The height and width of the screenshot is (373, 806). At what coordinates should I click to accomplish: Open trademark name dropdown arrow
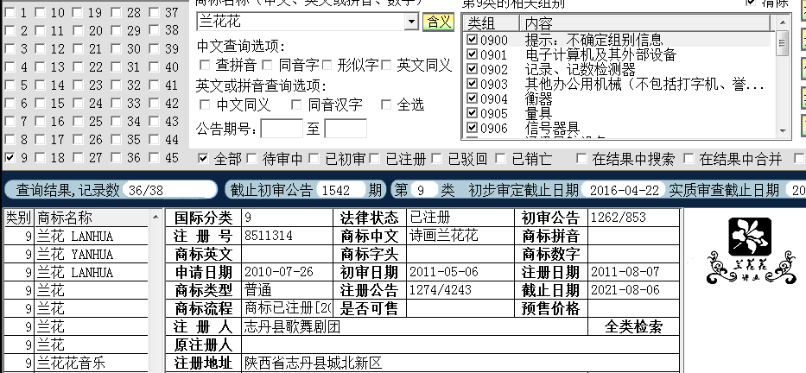[411, 22]
